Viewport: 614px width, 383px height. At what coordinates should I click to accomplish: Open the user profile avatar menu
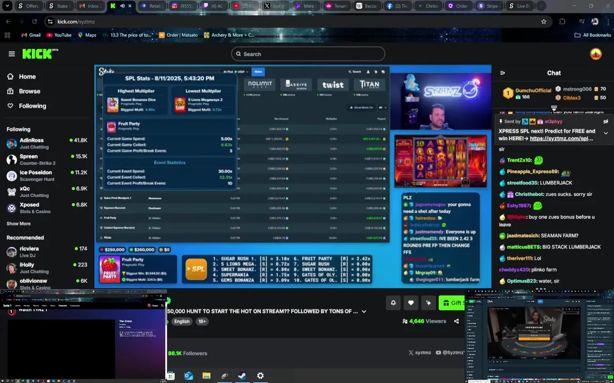[x=595, y=54]
